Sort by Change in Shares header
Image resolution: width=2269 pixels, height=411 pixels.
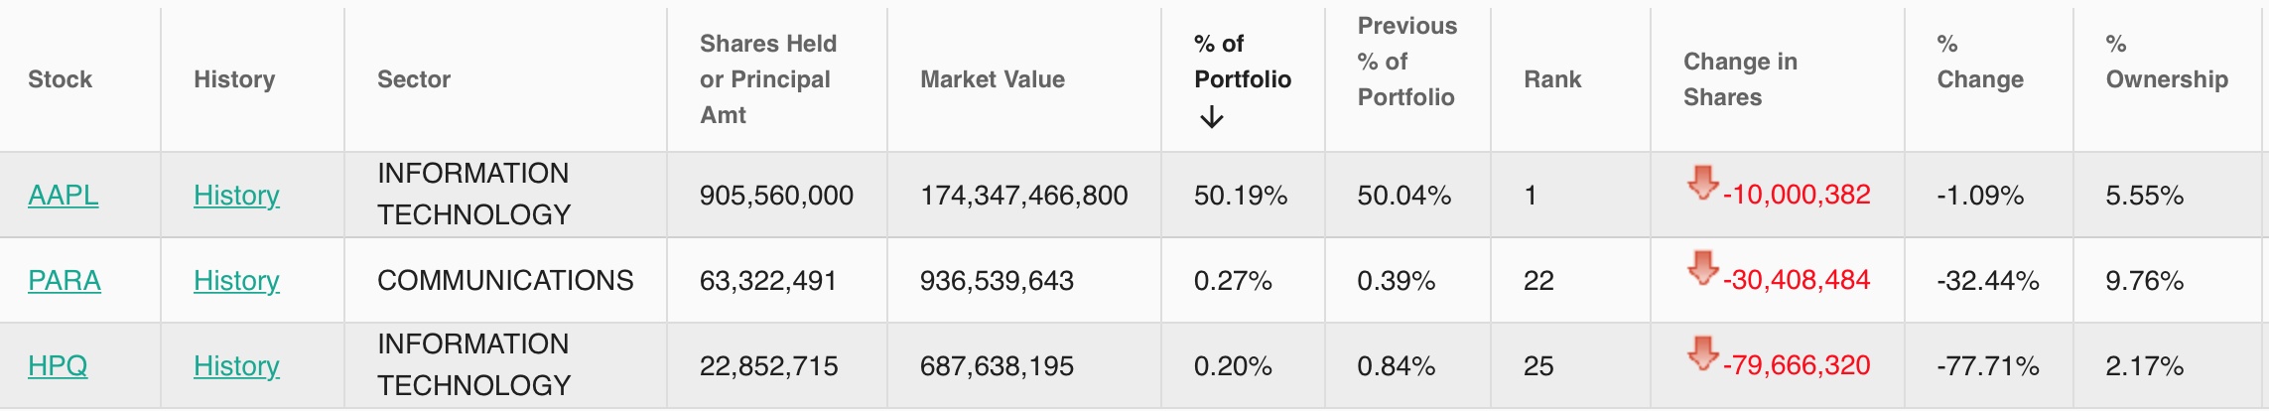point(1740,79)
